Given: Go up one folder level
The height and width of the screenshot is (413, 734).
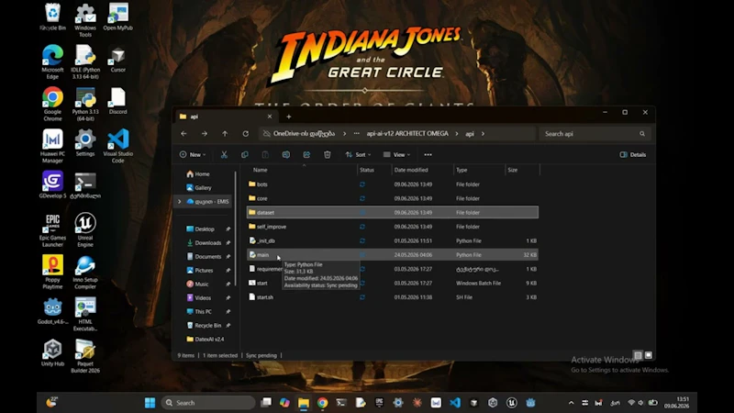Looking at the screenshot, I should pos(225,133).
